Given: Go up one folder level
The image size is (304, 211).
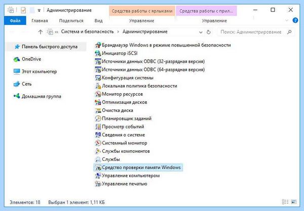Looking at the screenshot, I should click(x=41, y=32).
